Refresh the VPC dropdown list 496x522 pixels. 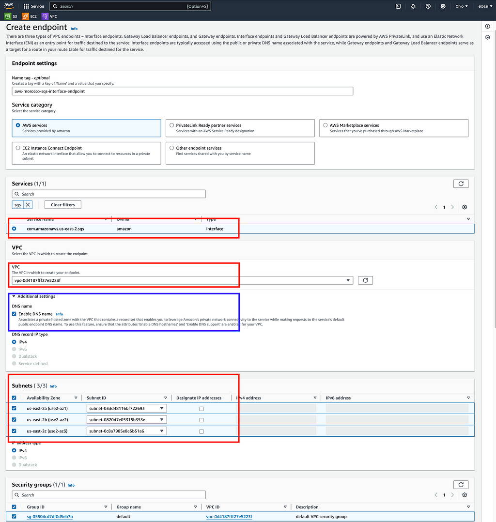(x=365, y=280)
